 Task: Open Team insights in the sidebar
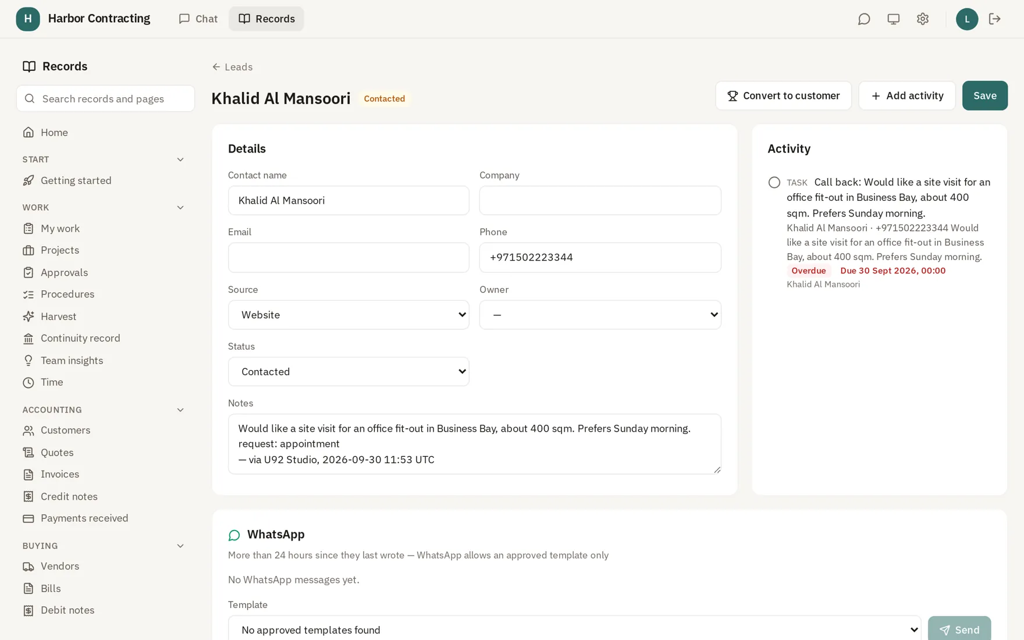pos(105,361)
